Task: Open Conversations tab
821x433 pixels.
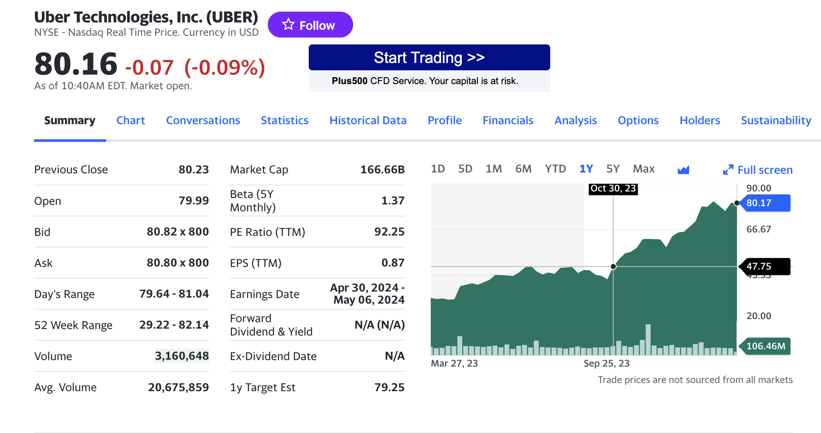Action: point(203,120)
